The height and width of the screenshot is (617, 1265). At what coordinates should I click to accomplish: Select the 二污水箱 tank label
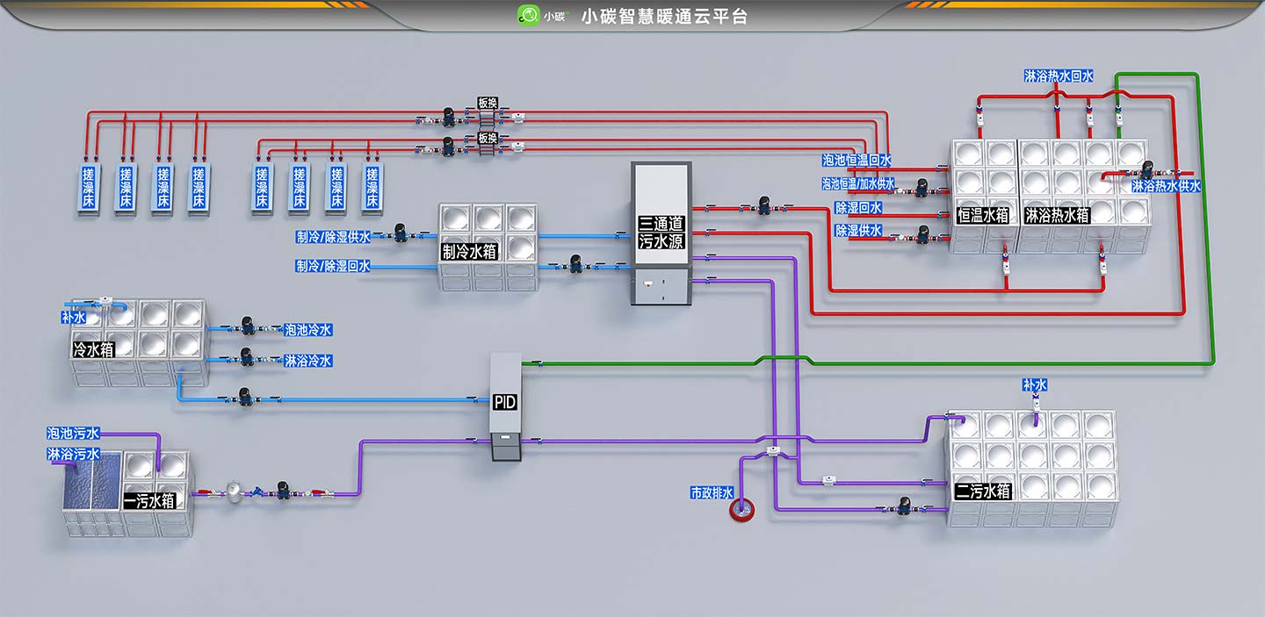tap(983, 492)
